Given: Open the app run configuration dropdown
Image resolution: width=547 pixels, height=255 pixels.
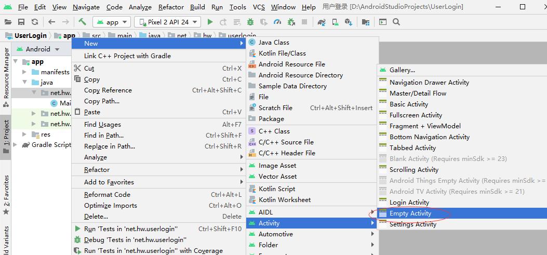Looking at the screenshot, I should [x=112, y=22].
